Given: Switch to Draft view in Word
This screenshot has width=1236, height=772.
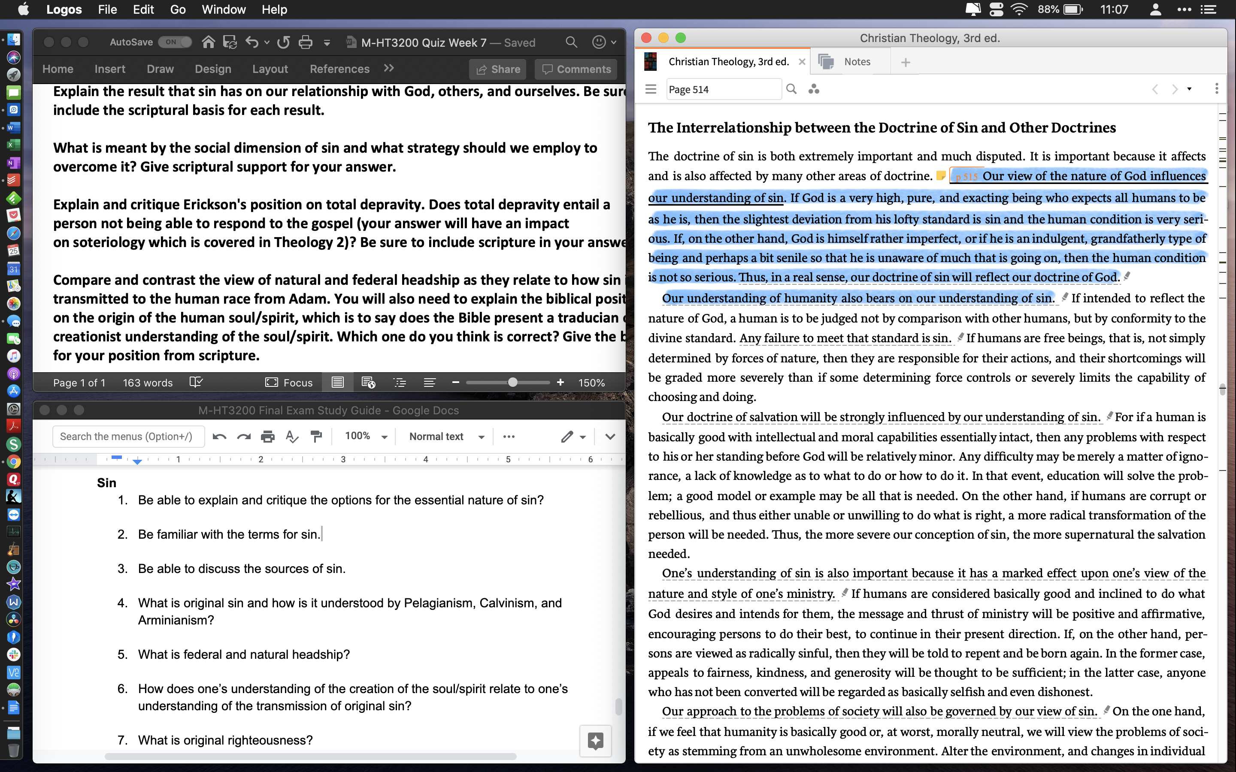Looking at the screenshot, I should tap(430, 383).
